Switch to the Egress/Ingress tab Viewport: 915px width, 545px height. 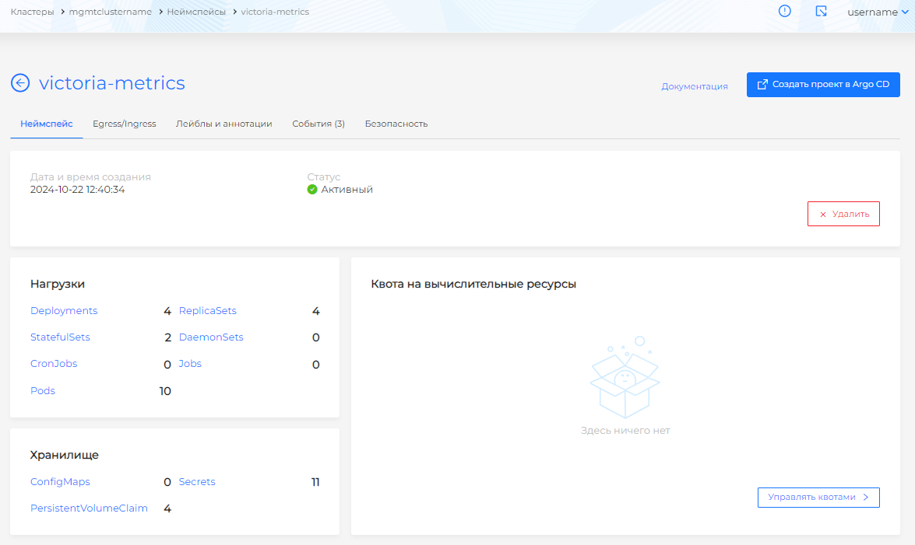click(124, 124)
